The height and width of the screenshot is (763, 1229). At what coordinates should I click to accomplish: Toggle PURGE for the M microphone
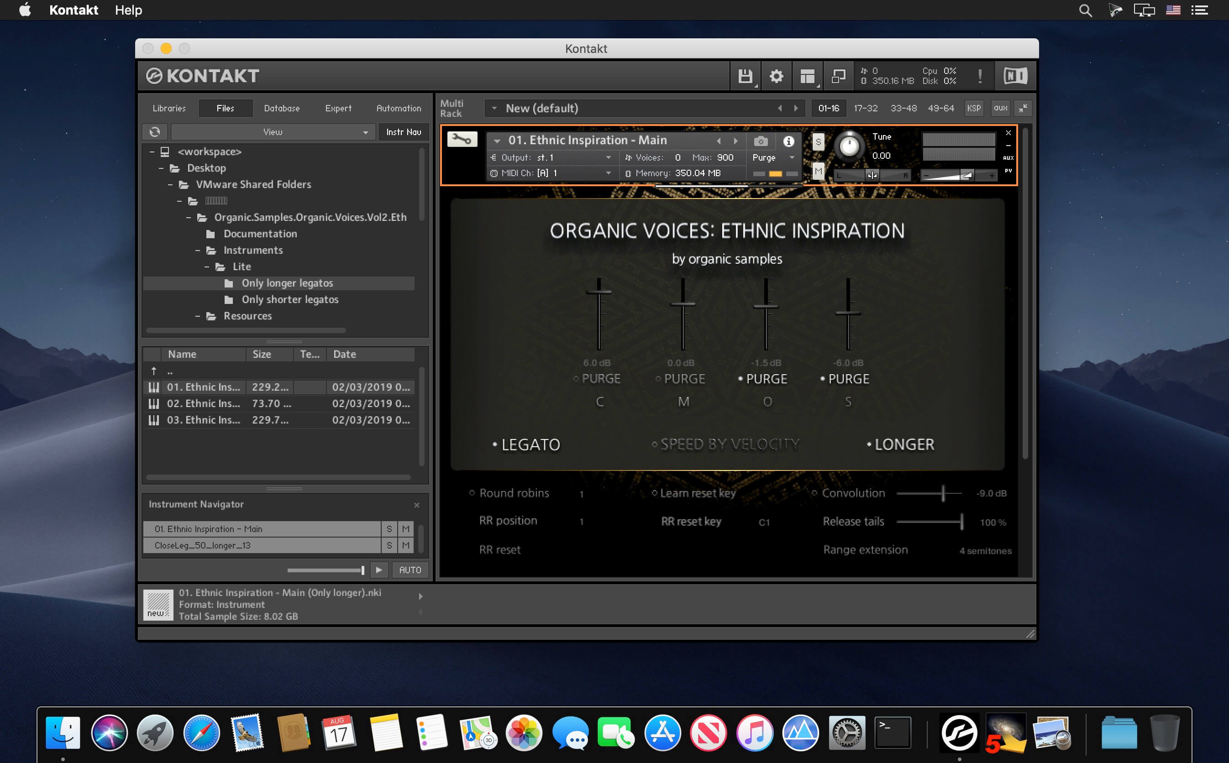pos(680,378)
